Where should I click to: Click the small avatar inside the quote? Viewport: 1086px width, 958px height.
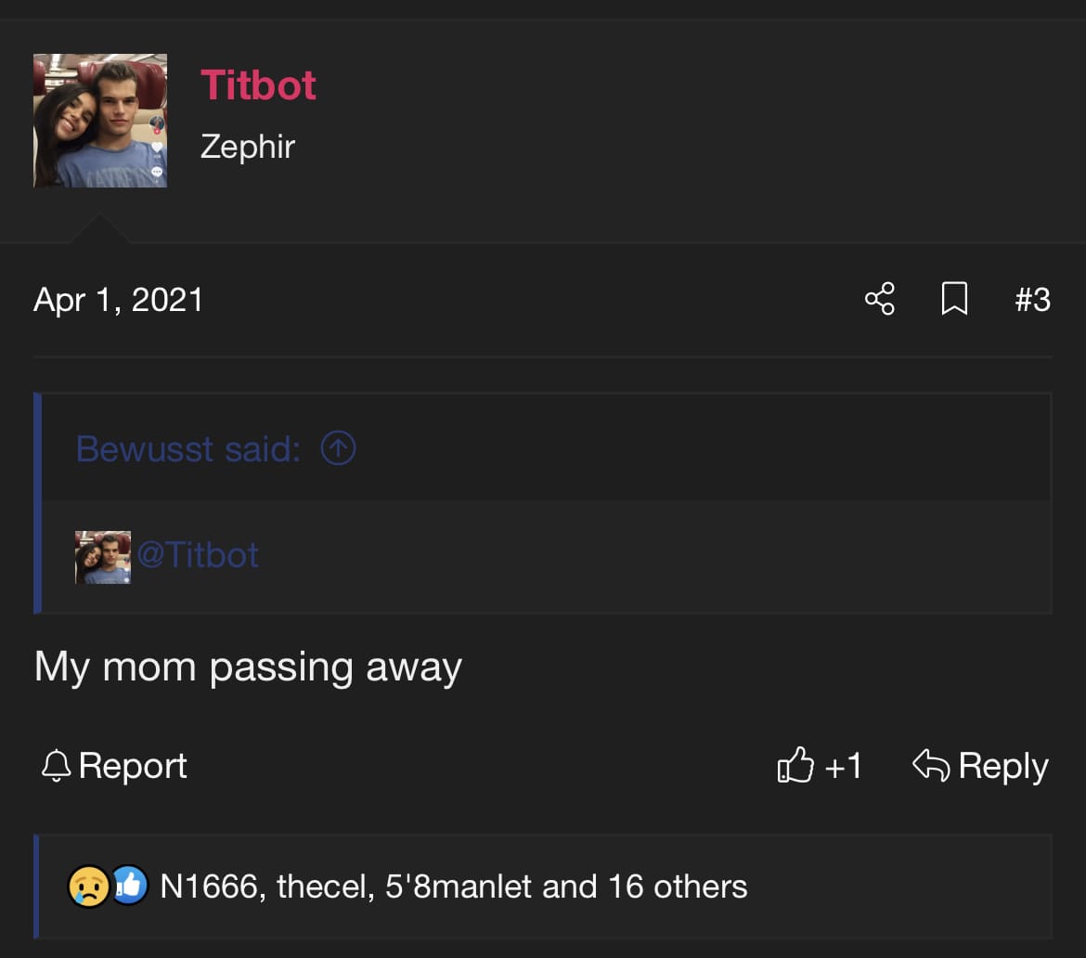[102, 557]
